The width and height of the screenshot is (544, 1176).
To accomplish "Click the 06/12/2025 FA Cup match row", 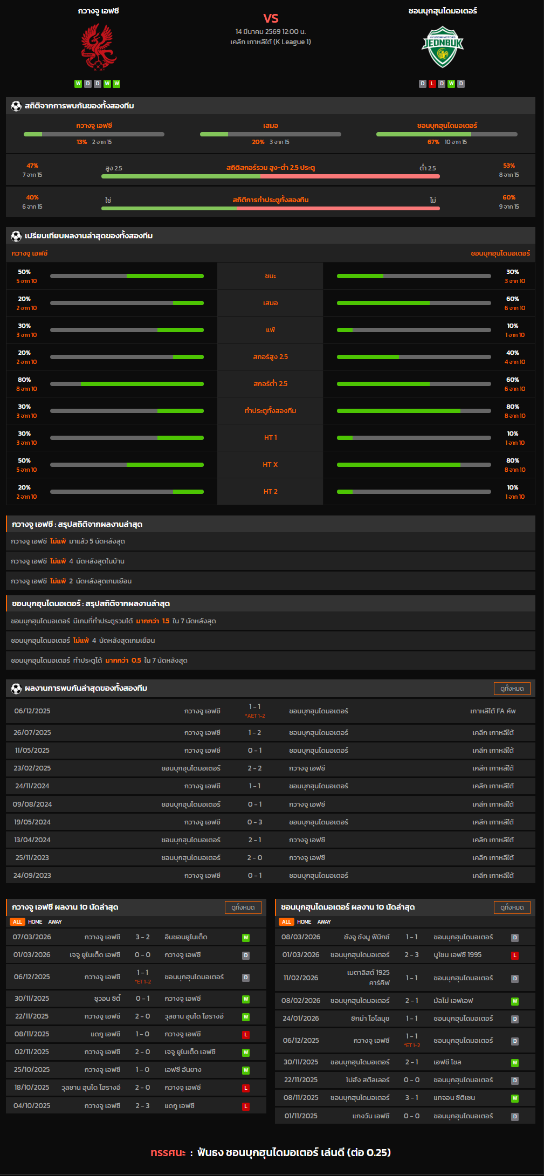I will click(x=270, y=711).
